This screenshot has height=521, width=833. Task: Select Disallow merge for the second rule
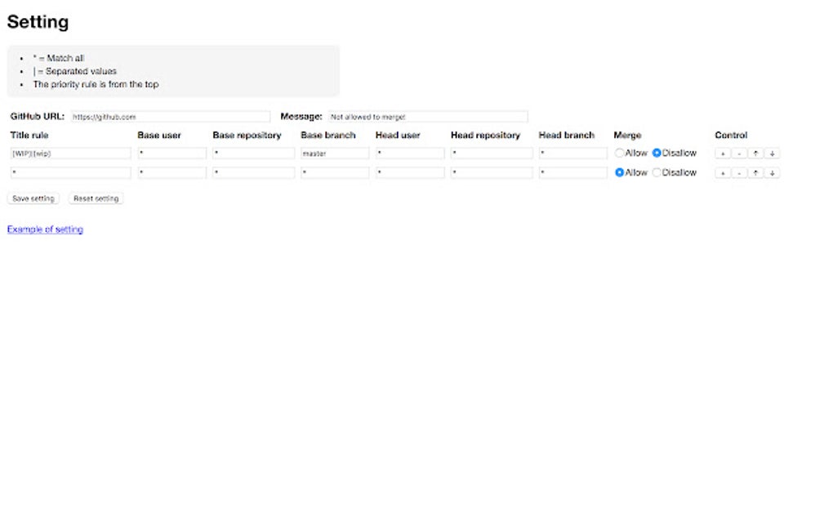coord(657,172)
